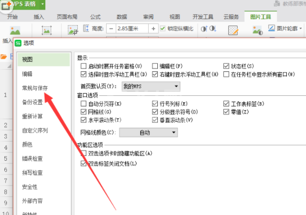The width and height of the screenshot is (306, 215).
Task: Toggle 垂直滚动条 checkbox
Action: coord(155,120)
